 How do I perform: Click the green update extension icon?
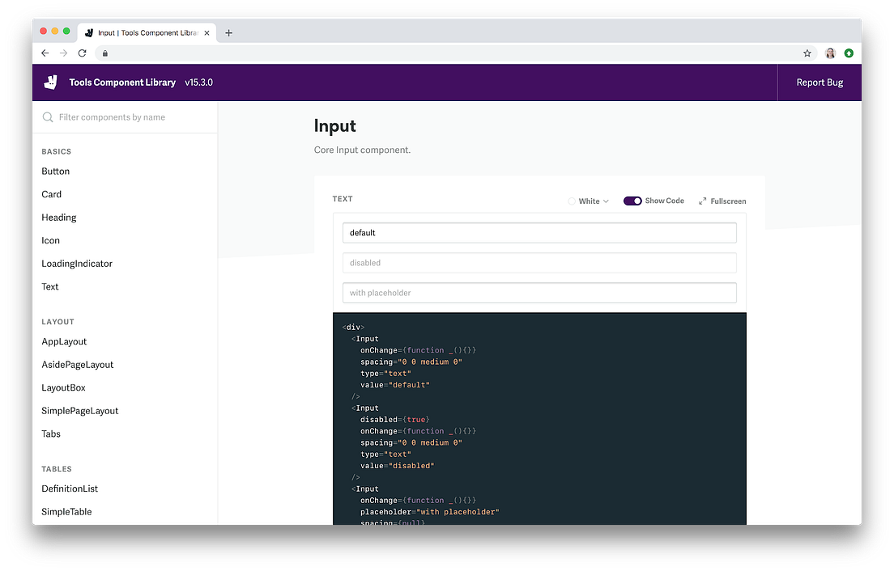(x=849, y=53)
